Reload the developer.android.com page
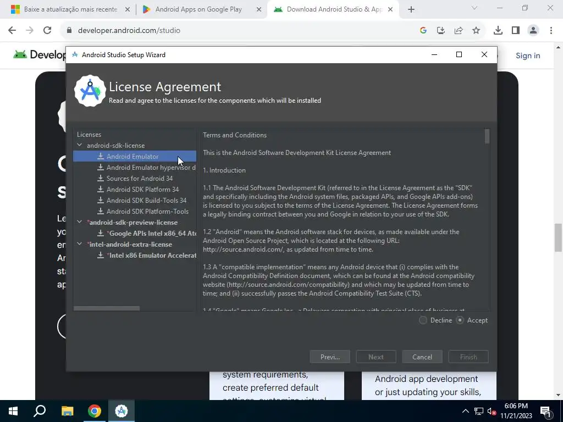563x422 pixels. [47, 31]
